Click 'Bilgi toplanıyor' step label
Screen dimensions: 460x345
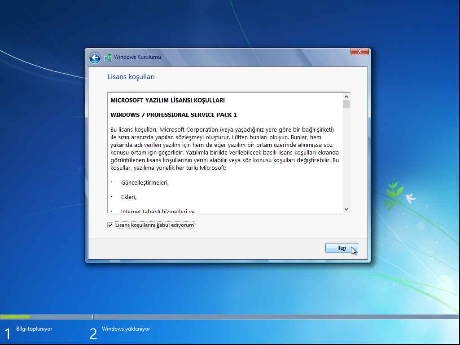pos(34,329)
